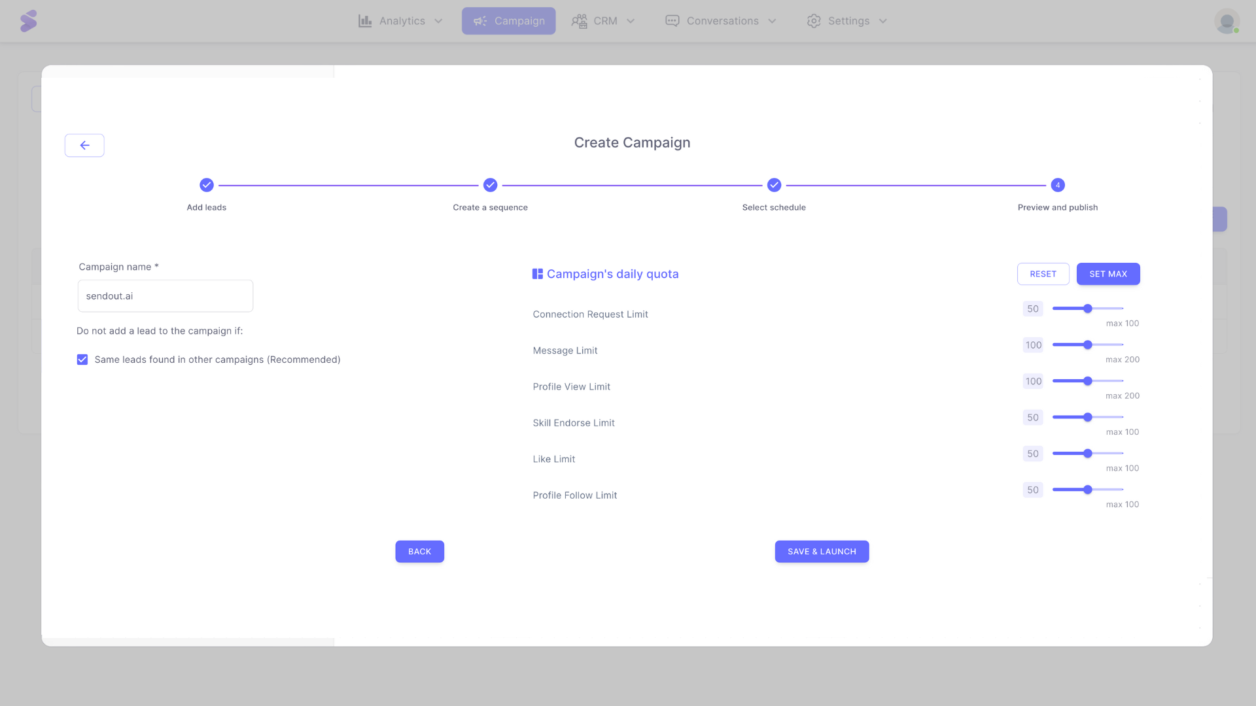The width and height of the screenshot is (1256, 706).
Task: Uncheck 'Same leads found in other campaigns'
Action: pos(82,360)
